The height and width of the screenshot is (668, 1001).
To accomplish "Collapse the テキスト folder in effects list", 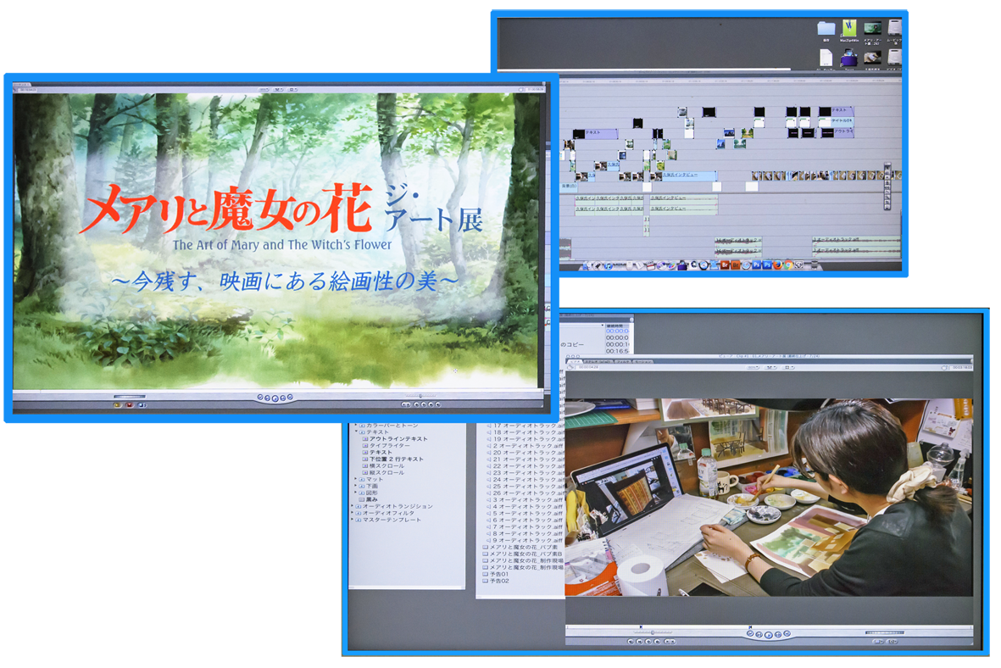I will [x=356, y=431].
